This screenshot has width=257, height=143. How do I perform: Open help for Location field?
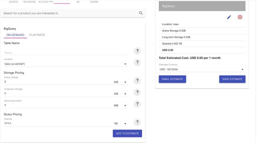137,62
